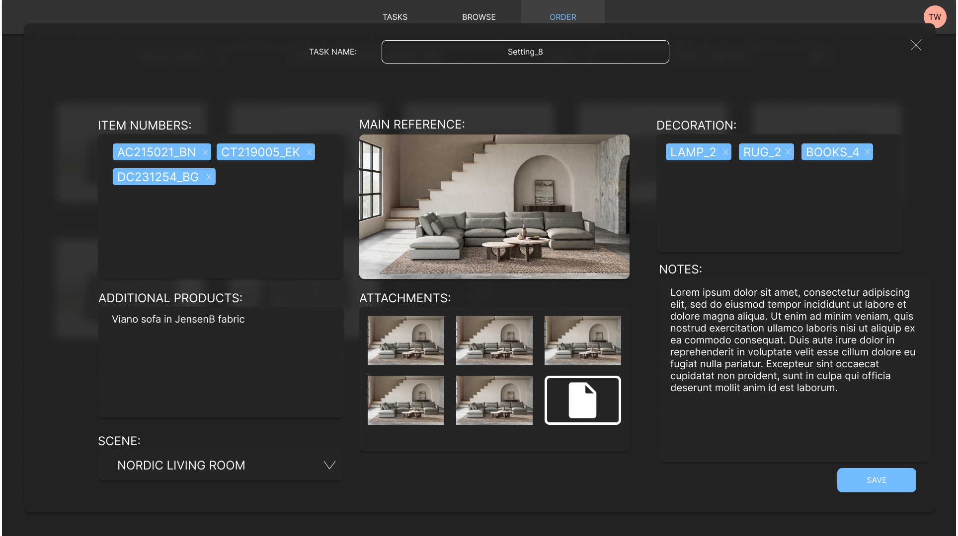Open the last attachment thumbnail in top row

click(583, 340)
